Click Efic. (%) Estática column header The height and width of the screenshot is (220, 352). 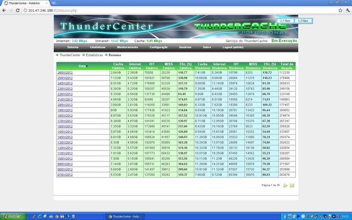coord(186,66)
